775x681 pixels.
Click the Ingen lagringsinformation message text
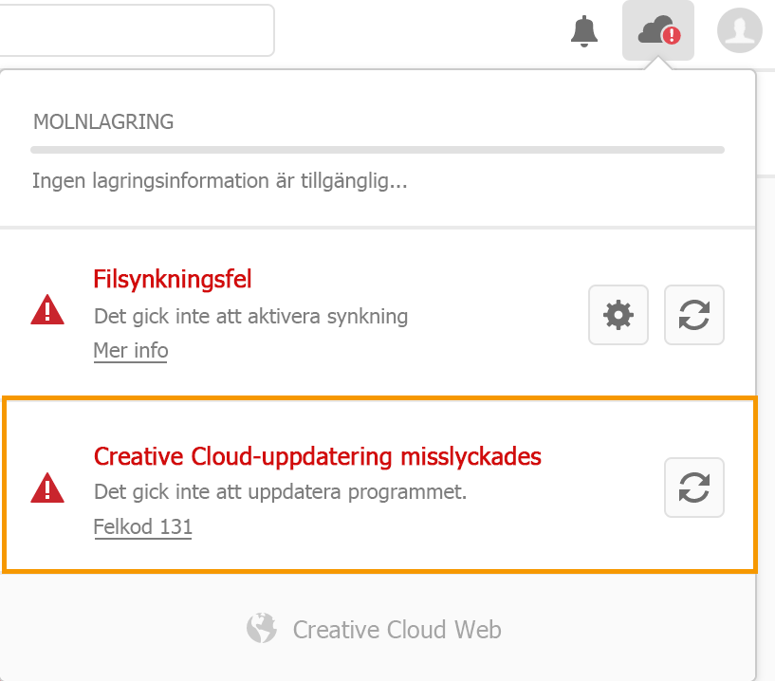pyautogui.click(x=221, y=180)
